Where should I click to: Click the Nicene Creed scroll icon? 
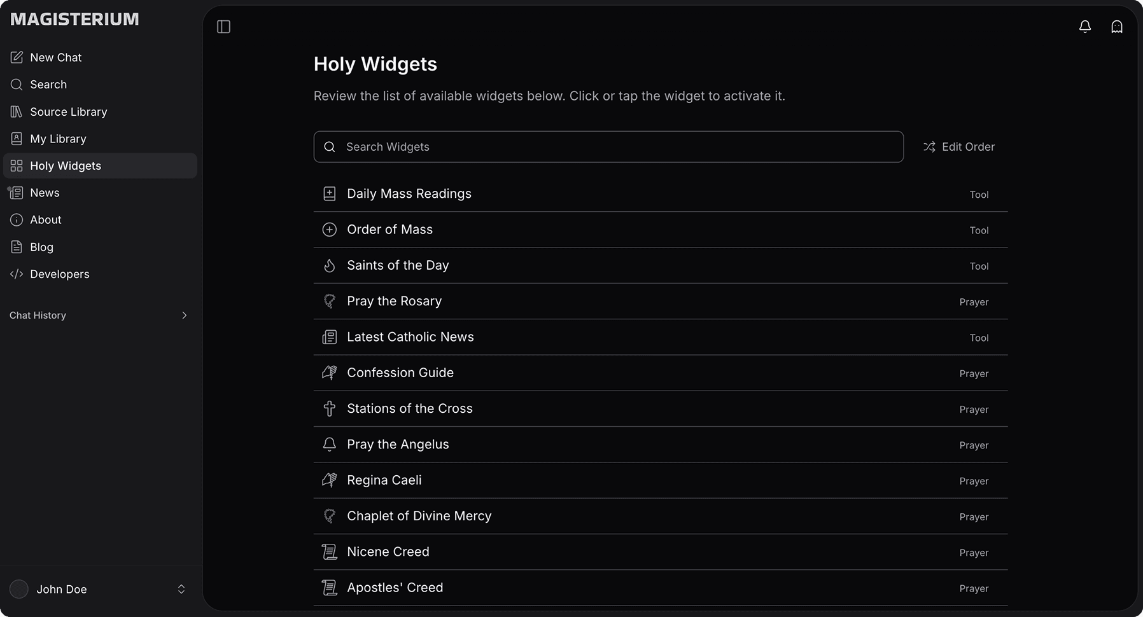(x=330, y=552)
